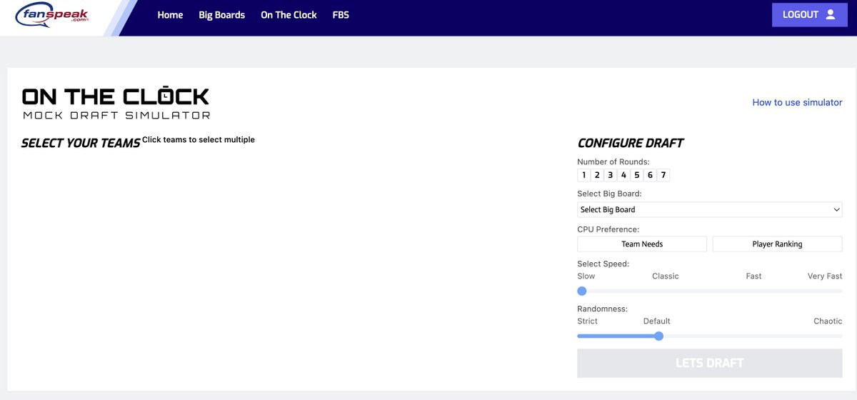Click the Fast speed label

(x=754, y=276)
